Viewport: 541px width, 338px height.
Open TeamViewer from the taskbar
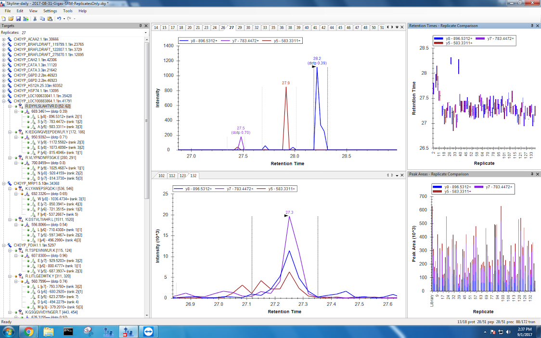[146, 331]
